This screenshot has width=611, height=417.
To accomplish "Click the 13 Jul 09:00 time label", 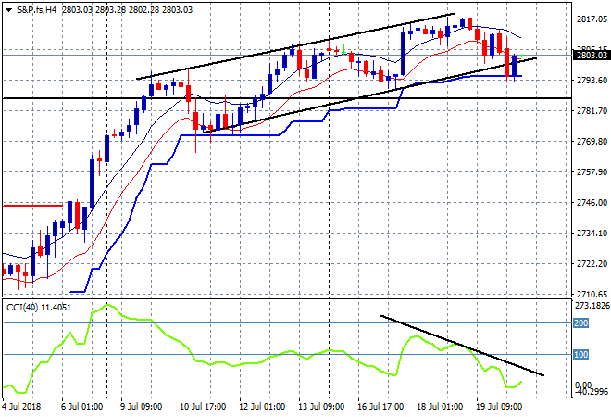I will coord(321,407).
